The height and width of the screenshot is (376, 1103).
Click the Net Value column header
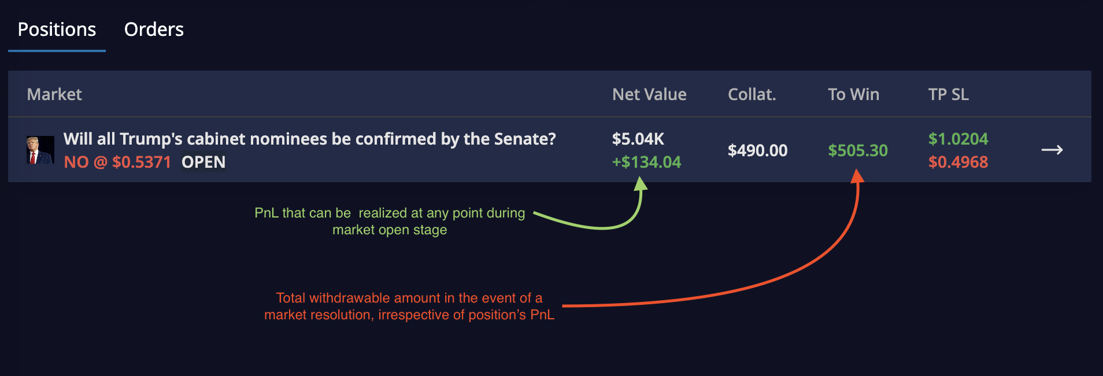[649, 94]
